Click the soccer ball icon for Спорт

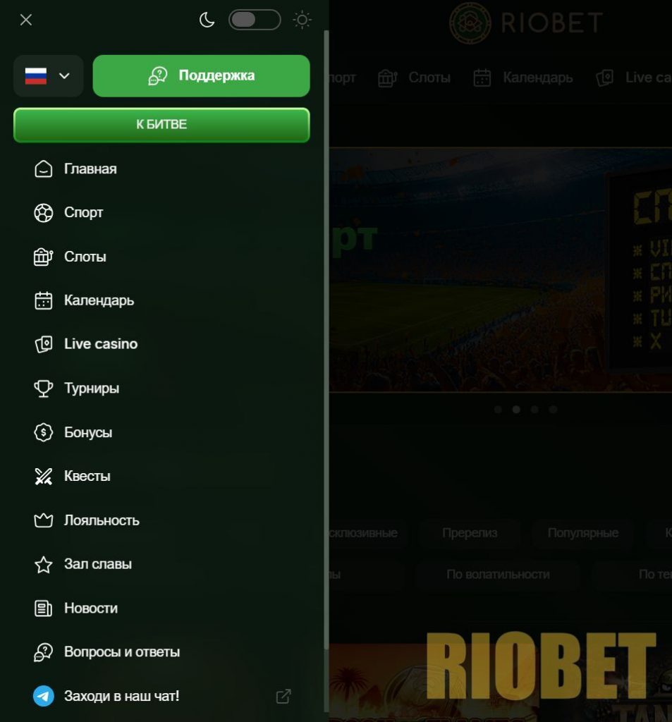tap(43, 213)
